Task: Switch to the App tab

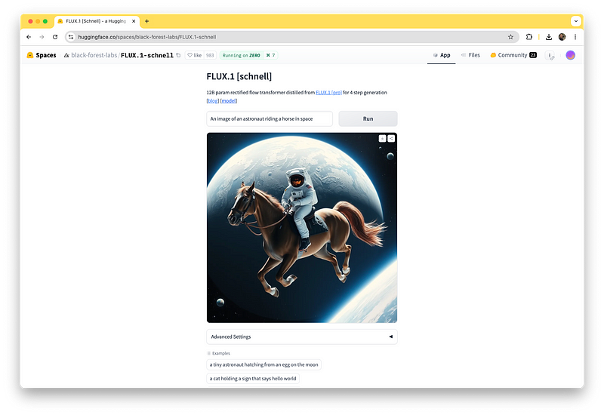Action: pos(442,55)
